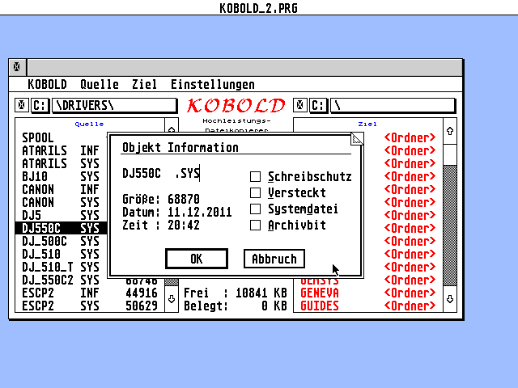This screenshot has height=388, width=518.
Task: Select GUIDES folder in Ziel list
Action: [x=368, y=306]
